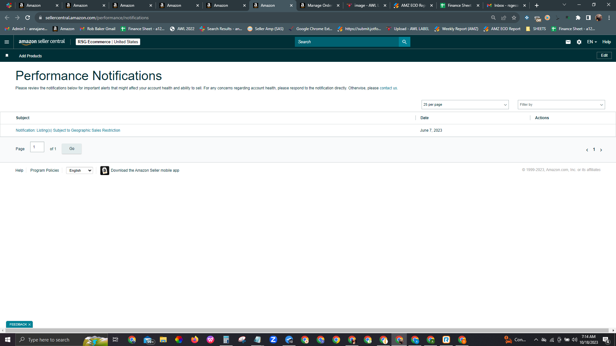
Task: Go to the next page arrow
Action: (x=601, y=150)
